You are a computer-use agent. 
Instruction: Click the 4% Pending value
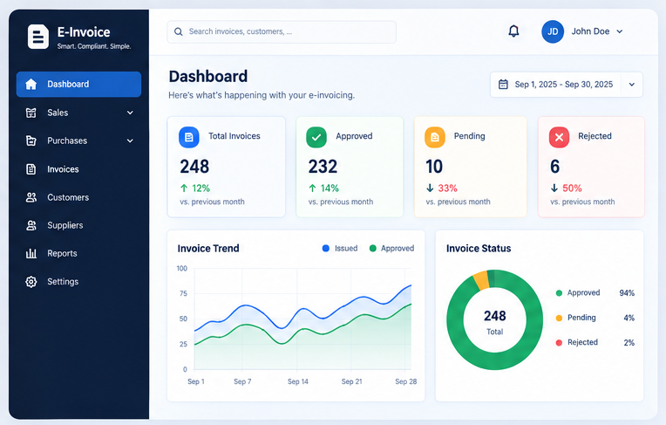(629, 318)
